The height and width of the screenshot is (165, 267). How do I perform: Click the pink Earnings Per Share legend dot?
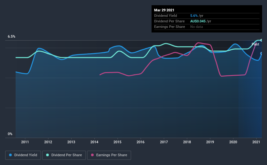click(92, 155)
